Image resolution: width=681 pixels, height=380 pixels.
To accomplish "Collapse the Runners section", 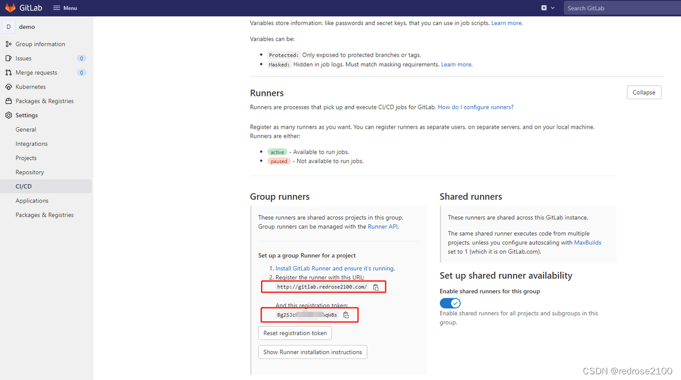I will (644, 92).
